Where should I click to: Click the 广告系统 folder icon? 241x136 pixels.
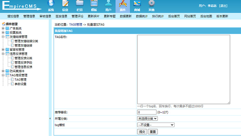[x=7, y=28]
